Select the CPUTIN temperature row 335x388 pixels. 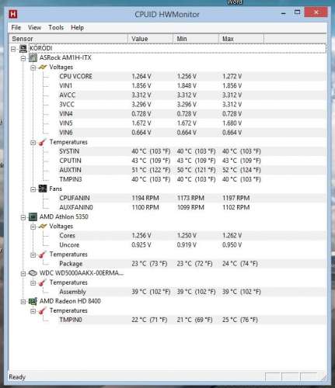[192, 161]
